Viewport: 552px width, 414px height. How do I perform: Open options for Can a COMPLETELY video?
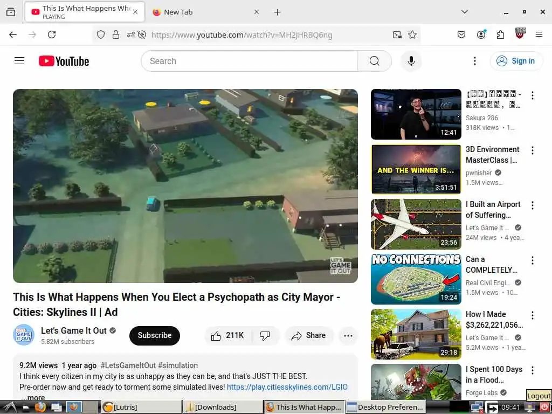point(532,260)
